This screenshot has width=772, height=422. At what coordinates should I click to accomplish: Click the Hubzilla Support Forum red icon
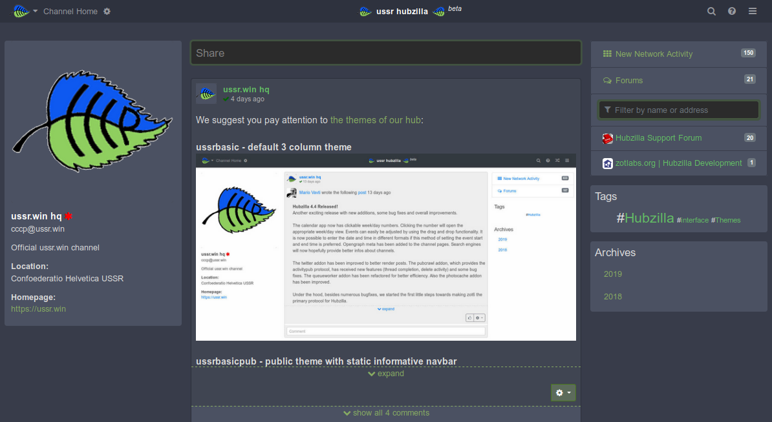608,138
